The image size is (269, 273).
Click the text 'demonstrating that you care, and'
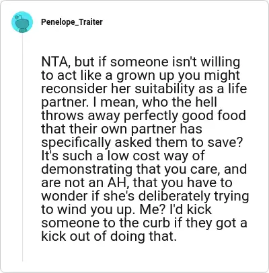144,169
